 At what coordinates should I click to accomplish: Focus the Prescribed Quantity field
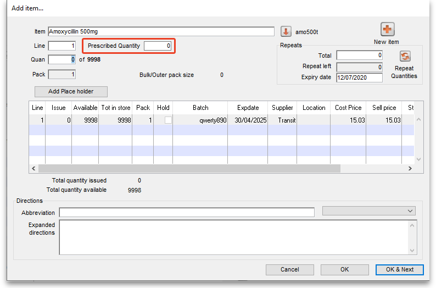(158, 46)
